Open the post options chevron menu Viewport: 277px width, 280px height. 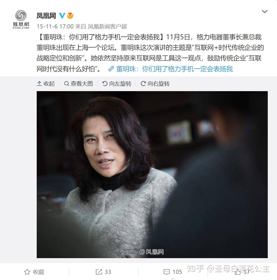click(265, 12)
